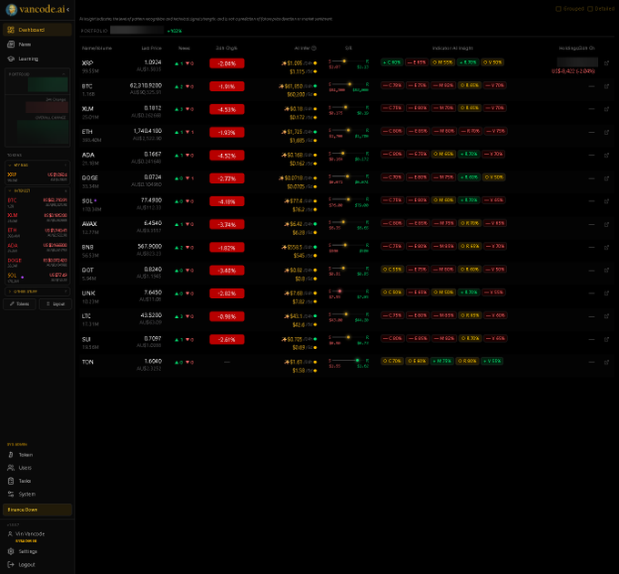Open external link icon in BTC row
This screenshot has width=619, height=574.
[606, 87]
